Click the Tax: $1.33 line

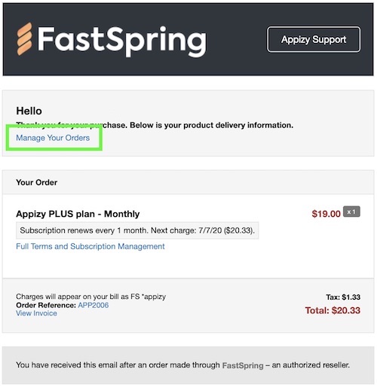coord(343,297)
